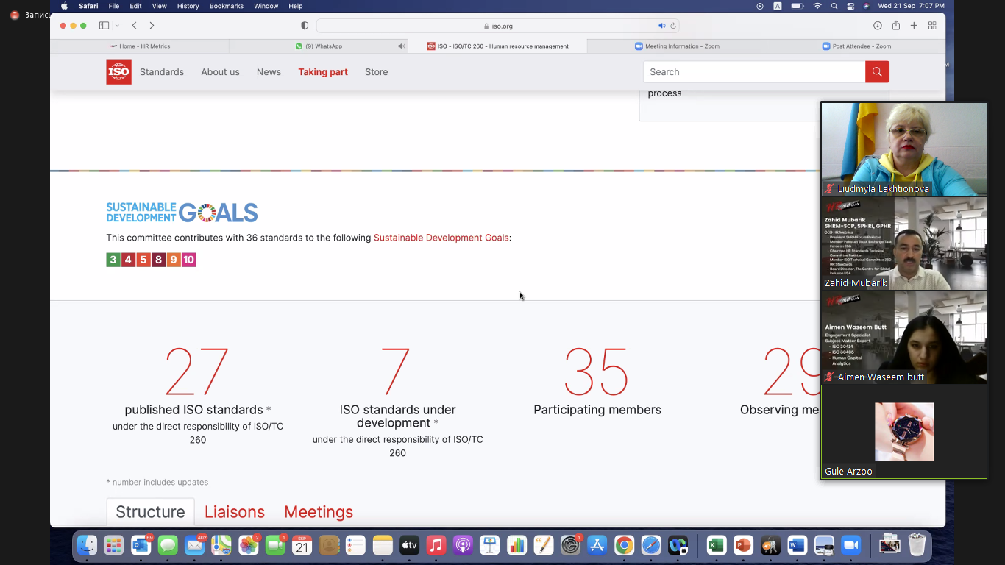Open the History menu in menu bar
The image size is (1005, 565).
[x=188, y=6]
